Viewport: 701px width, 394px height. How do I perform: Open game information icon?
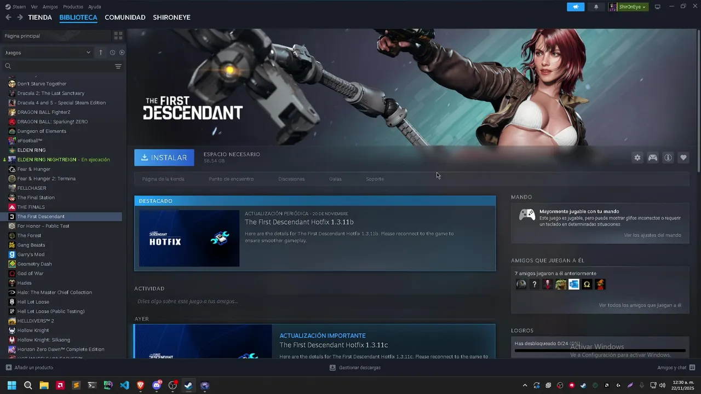[668, 158]
